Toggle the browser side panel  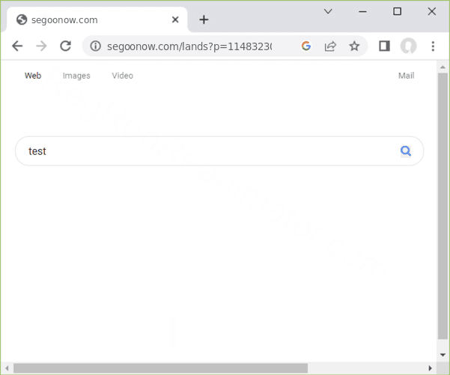(384, 46)
